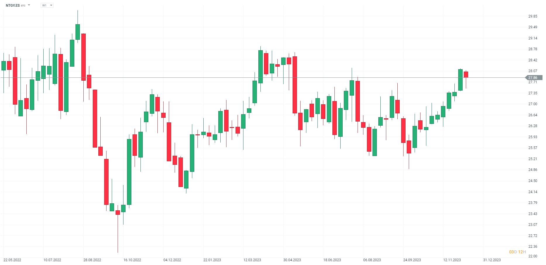Select the 24.50 price axis label
Screen dimensions: 546x265
[x=533, y=181]
